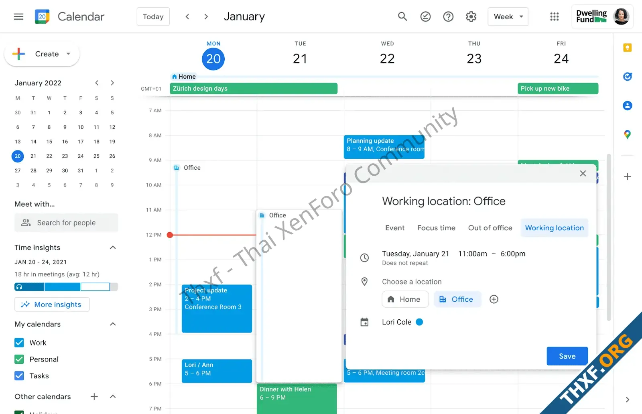This screenshot has height=414, width=642.
Task: Open the Google apps grid
Action: click(555, 16)
